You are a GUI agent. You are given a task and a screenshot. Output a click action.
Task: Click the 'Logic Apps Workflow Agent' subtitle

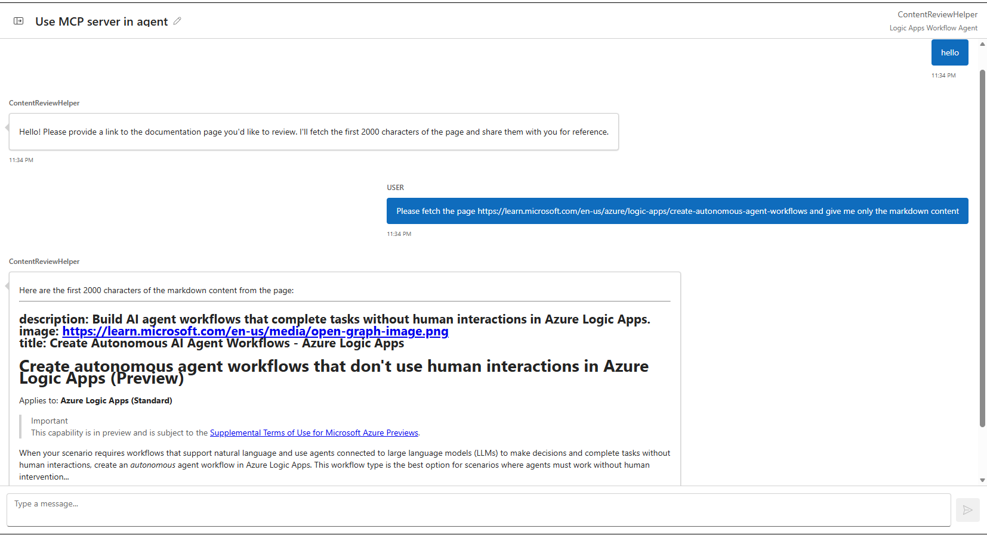[x=933, y=27]
